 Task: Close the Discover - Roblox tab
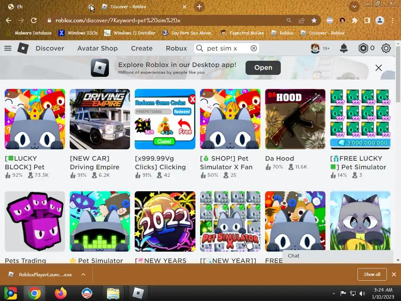pos(184,7)
